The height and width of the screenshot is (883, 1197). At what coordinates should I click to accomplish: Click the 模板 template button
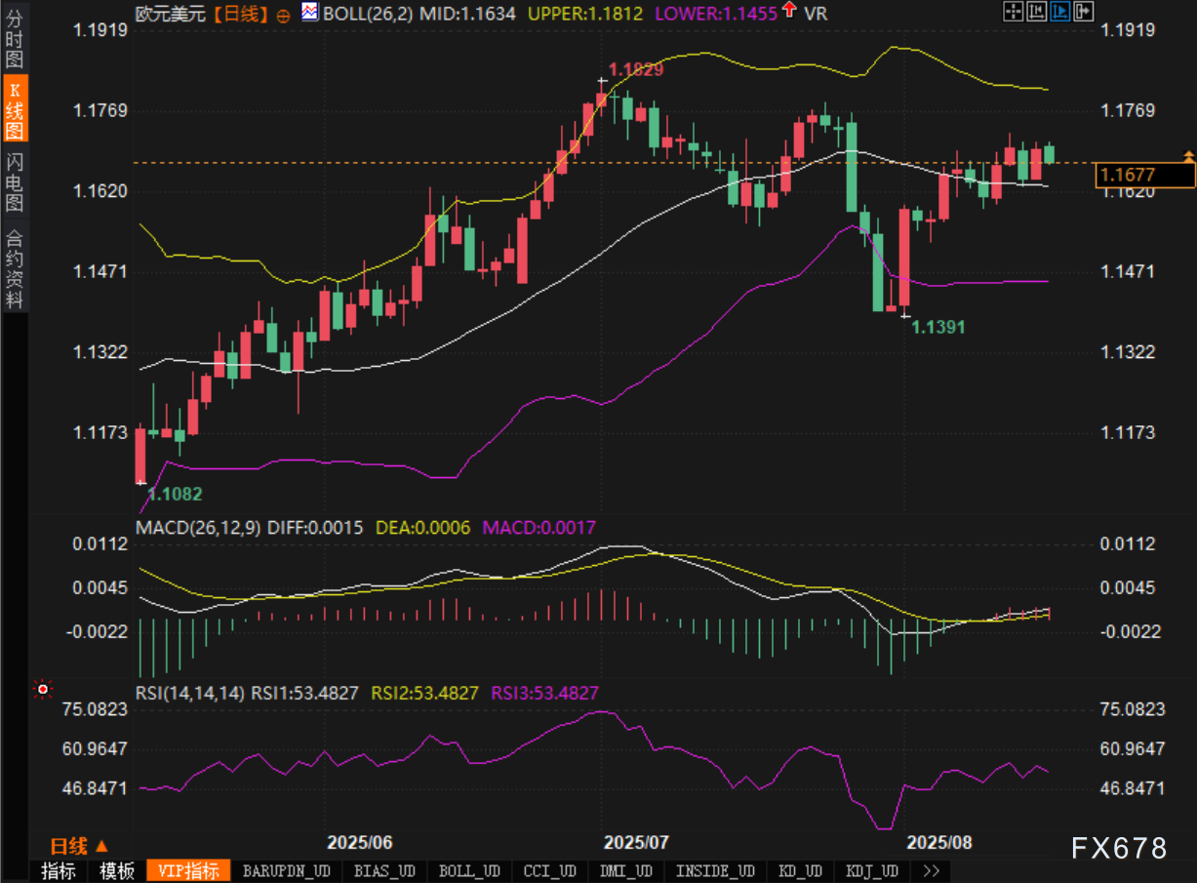(x=117, y=870)
